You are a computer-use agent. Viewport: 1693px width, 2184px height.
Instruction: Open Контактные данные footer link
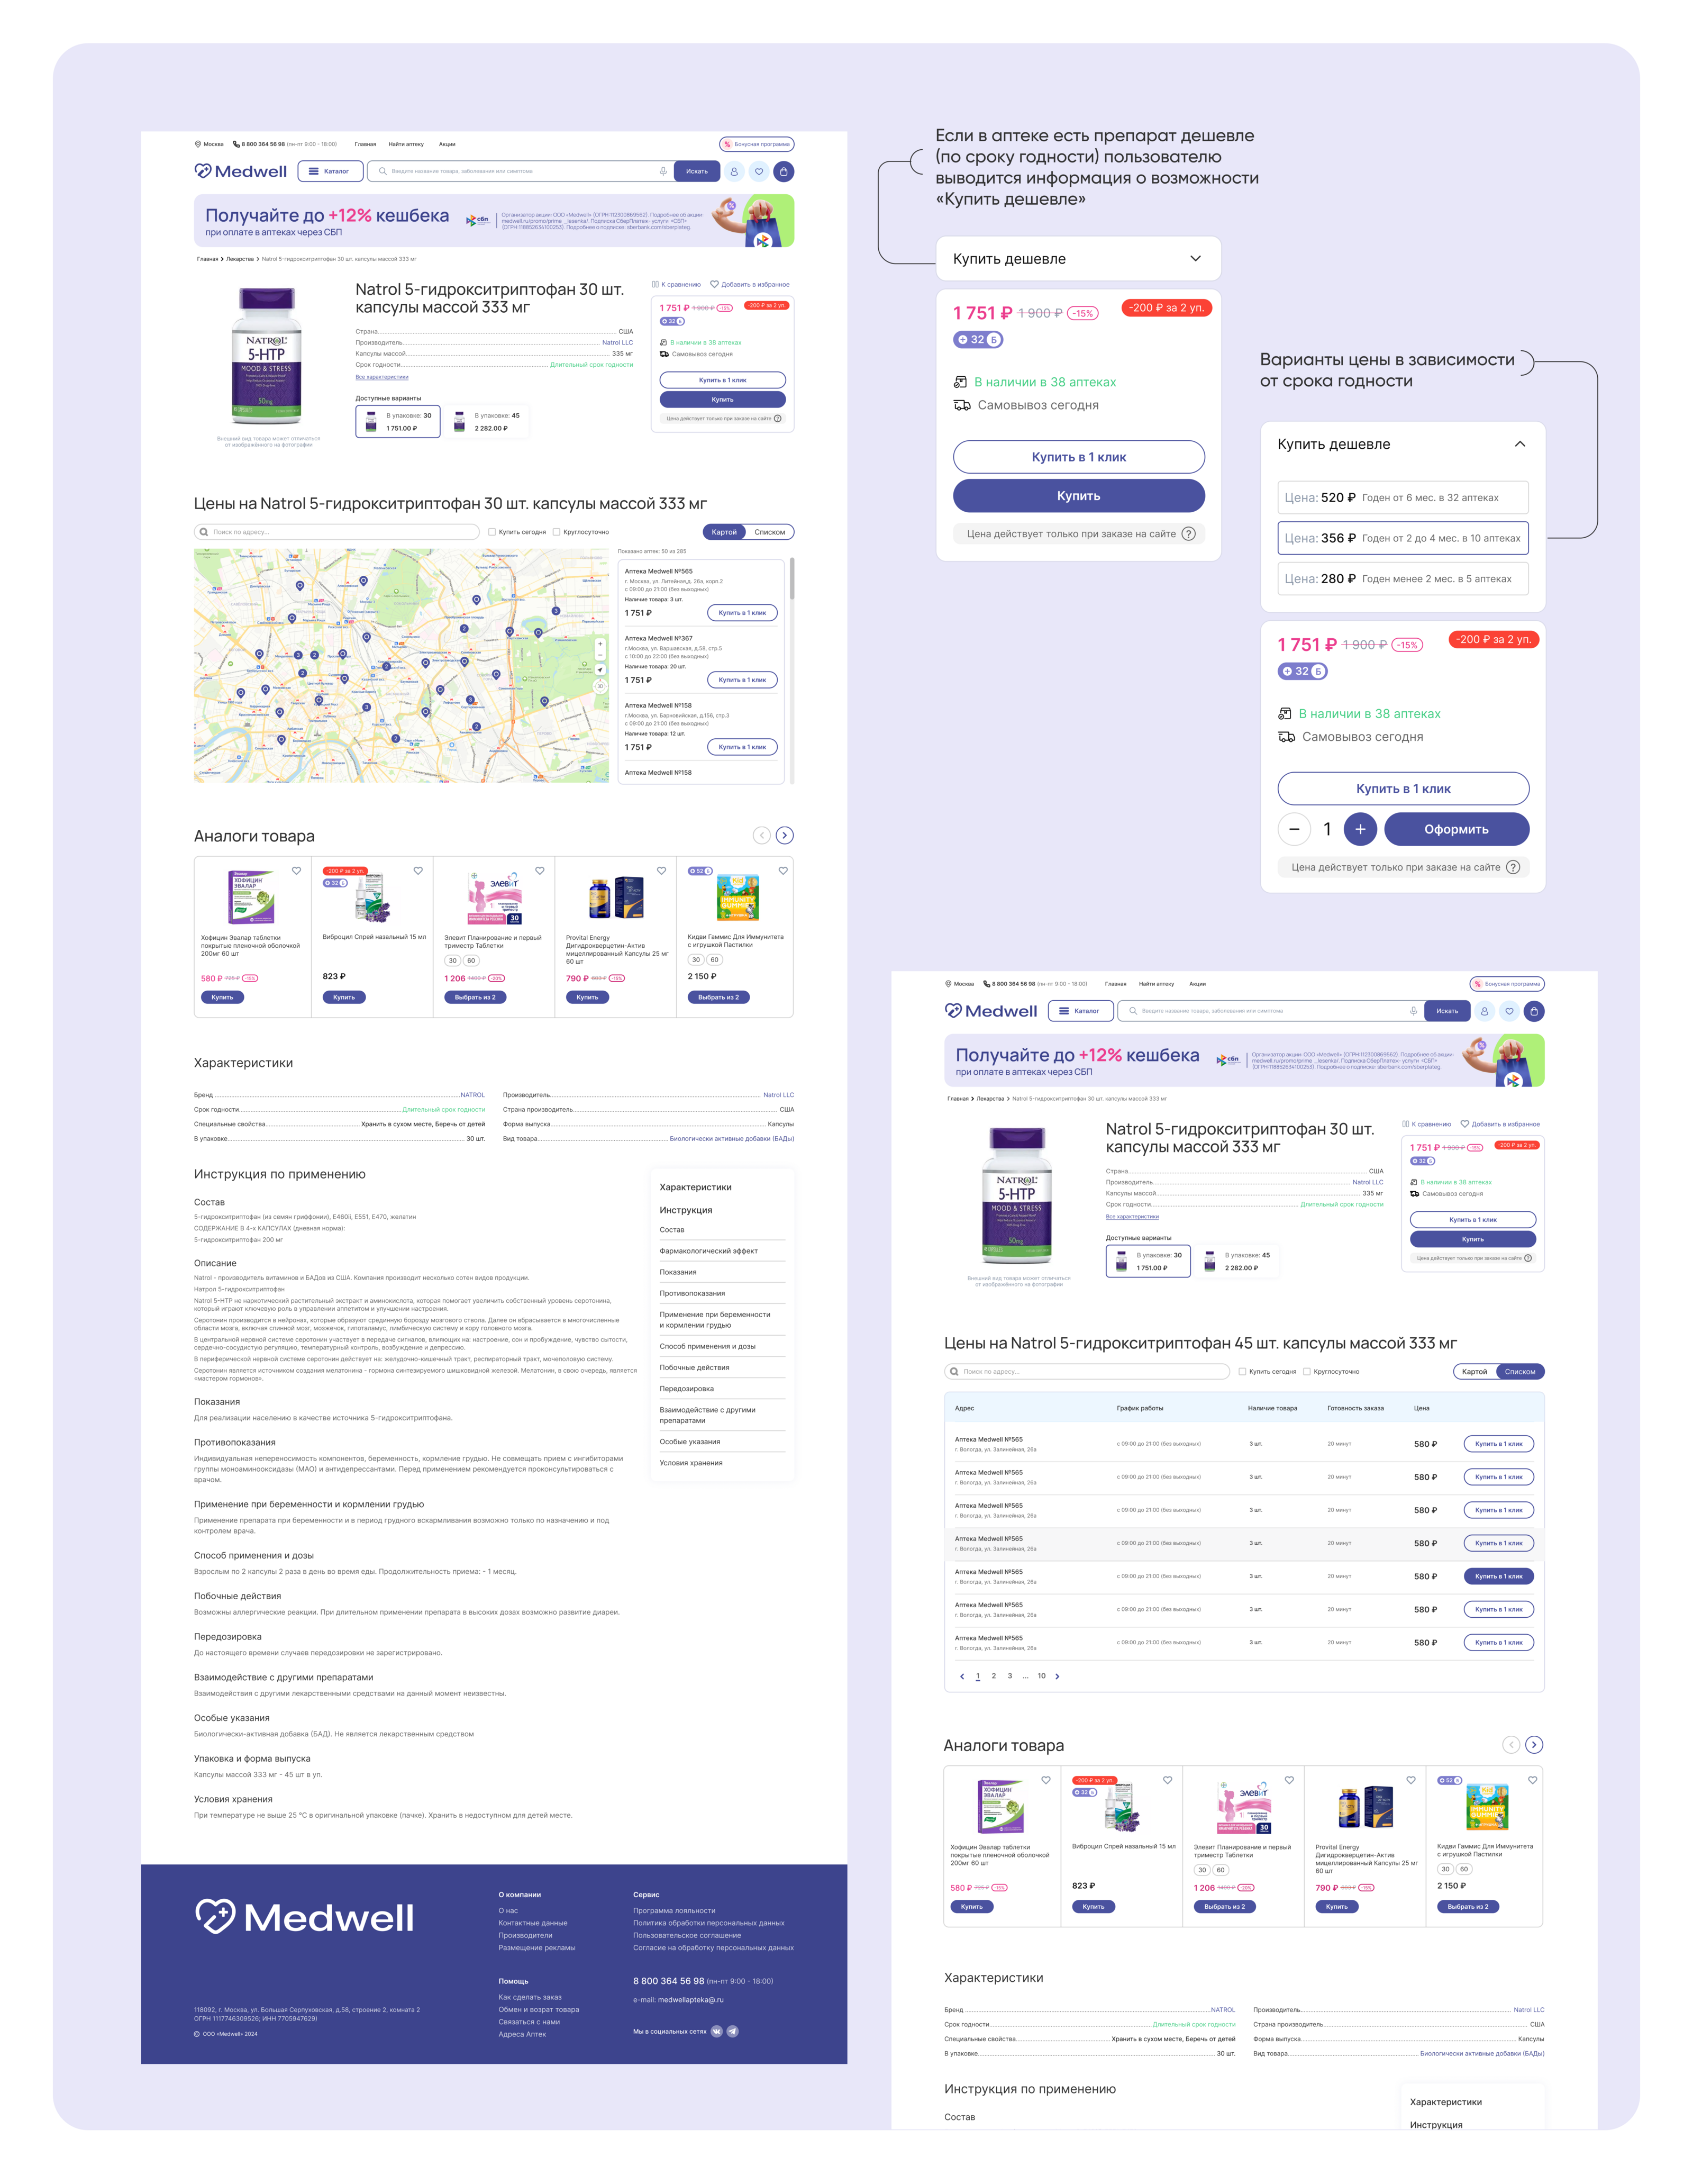point(532,1923)
